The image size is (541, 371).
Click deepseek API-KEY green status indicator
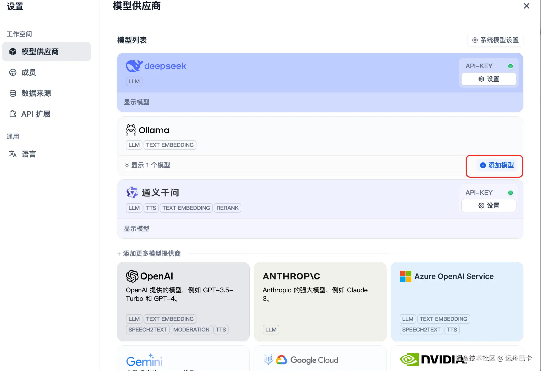(x=510, y=66)
